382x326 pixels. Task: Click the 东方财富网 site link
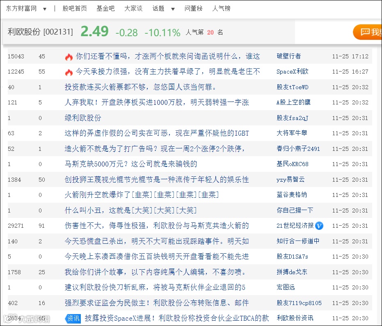[21, 9]
